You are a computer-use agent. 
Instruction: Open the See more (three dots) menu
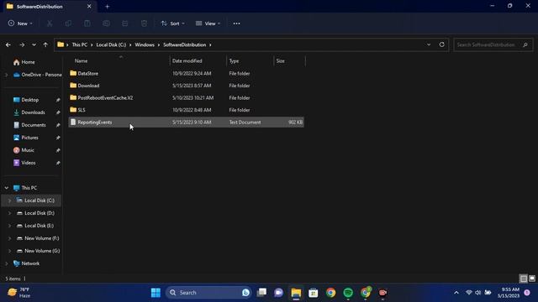[x=236, y=23]
